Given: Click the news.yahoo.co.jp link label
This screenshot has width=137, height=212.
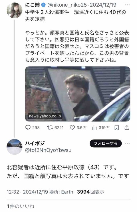Looking at the screenshot, I should pyautogui.click(x=45, y=116).
